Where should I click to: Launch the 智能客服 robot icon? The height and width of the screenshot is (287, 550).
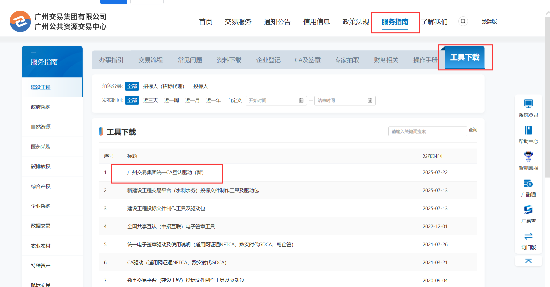pyautogui.click(x=528, y=157)
